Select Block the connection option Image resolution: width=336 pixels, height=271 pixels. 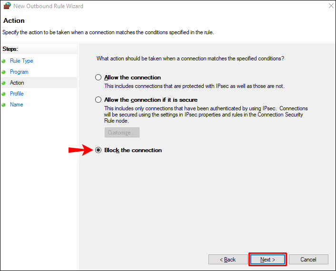click(99, 150)
